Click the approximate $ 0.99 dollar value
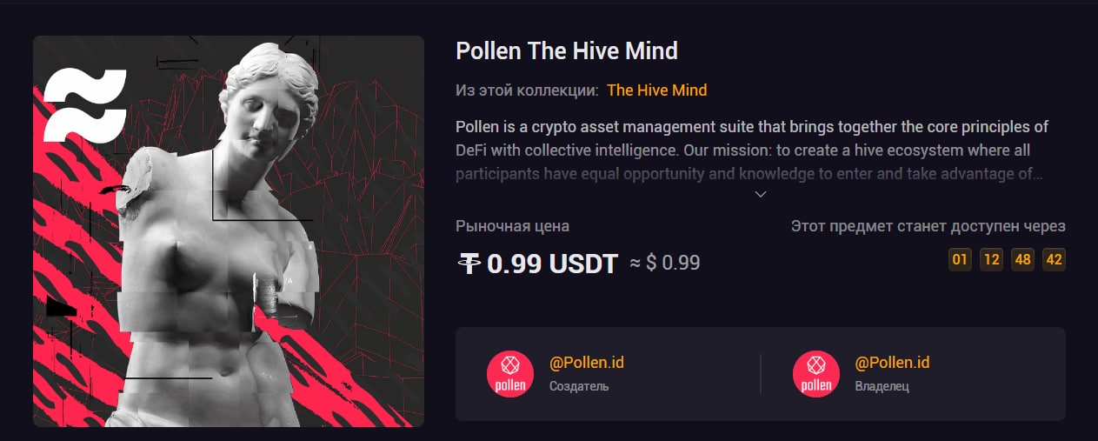This screenshot has height=441, width=1098. pyautogui.click(x=664, y=263)
